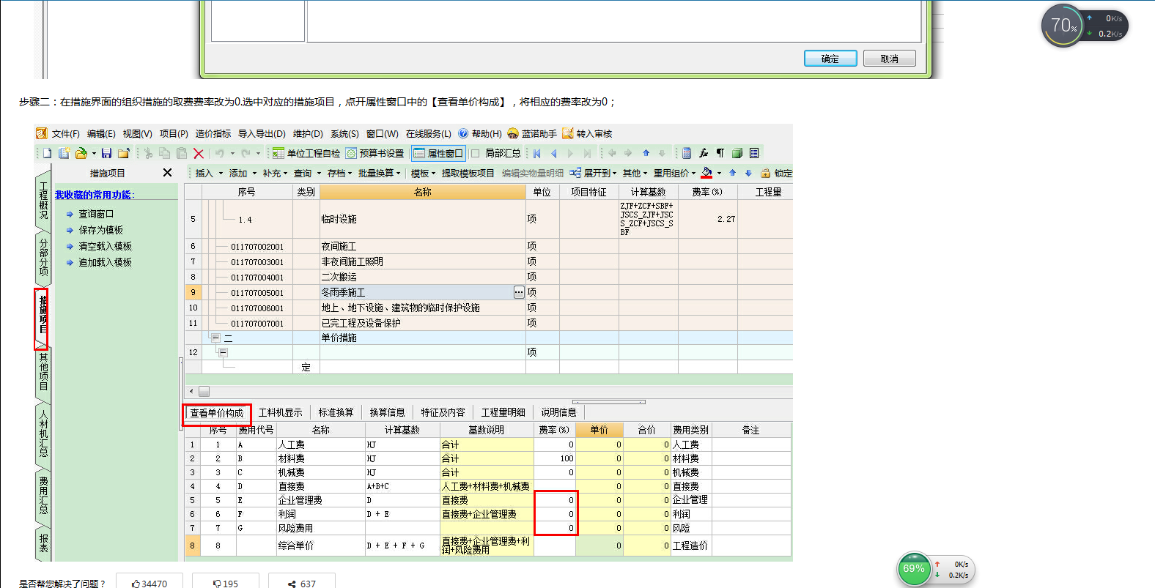Viewport: 1155px width, 588px height.
Task: Switch to the 工料机显示 tab
Action: (x=281, y=413)
